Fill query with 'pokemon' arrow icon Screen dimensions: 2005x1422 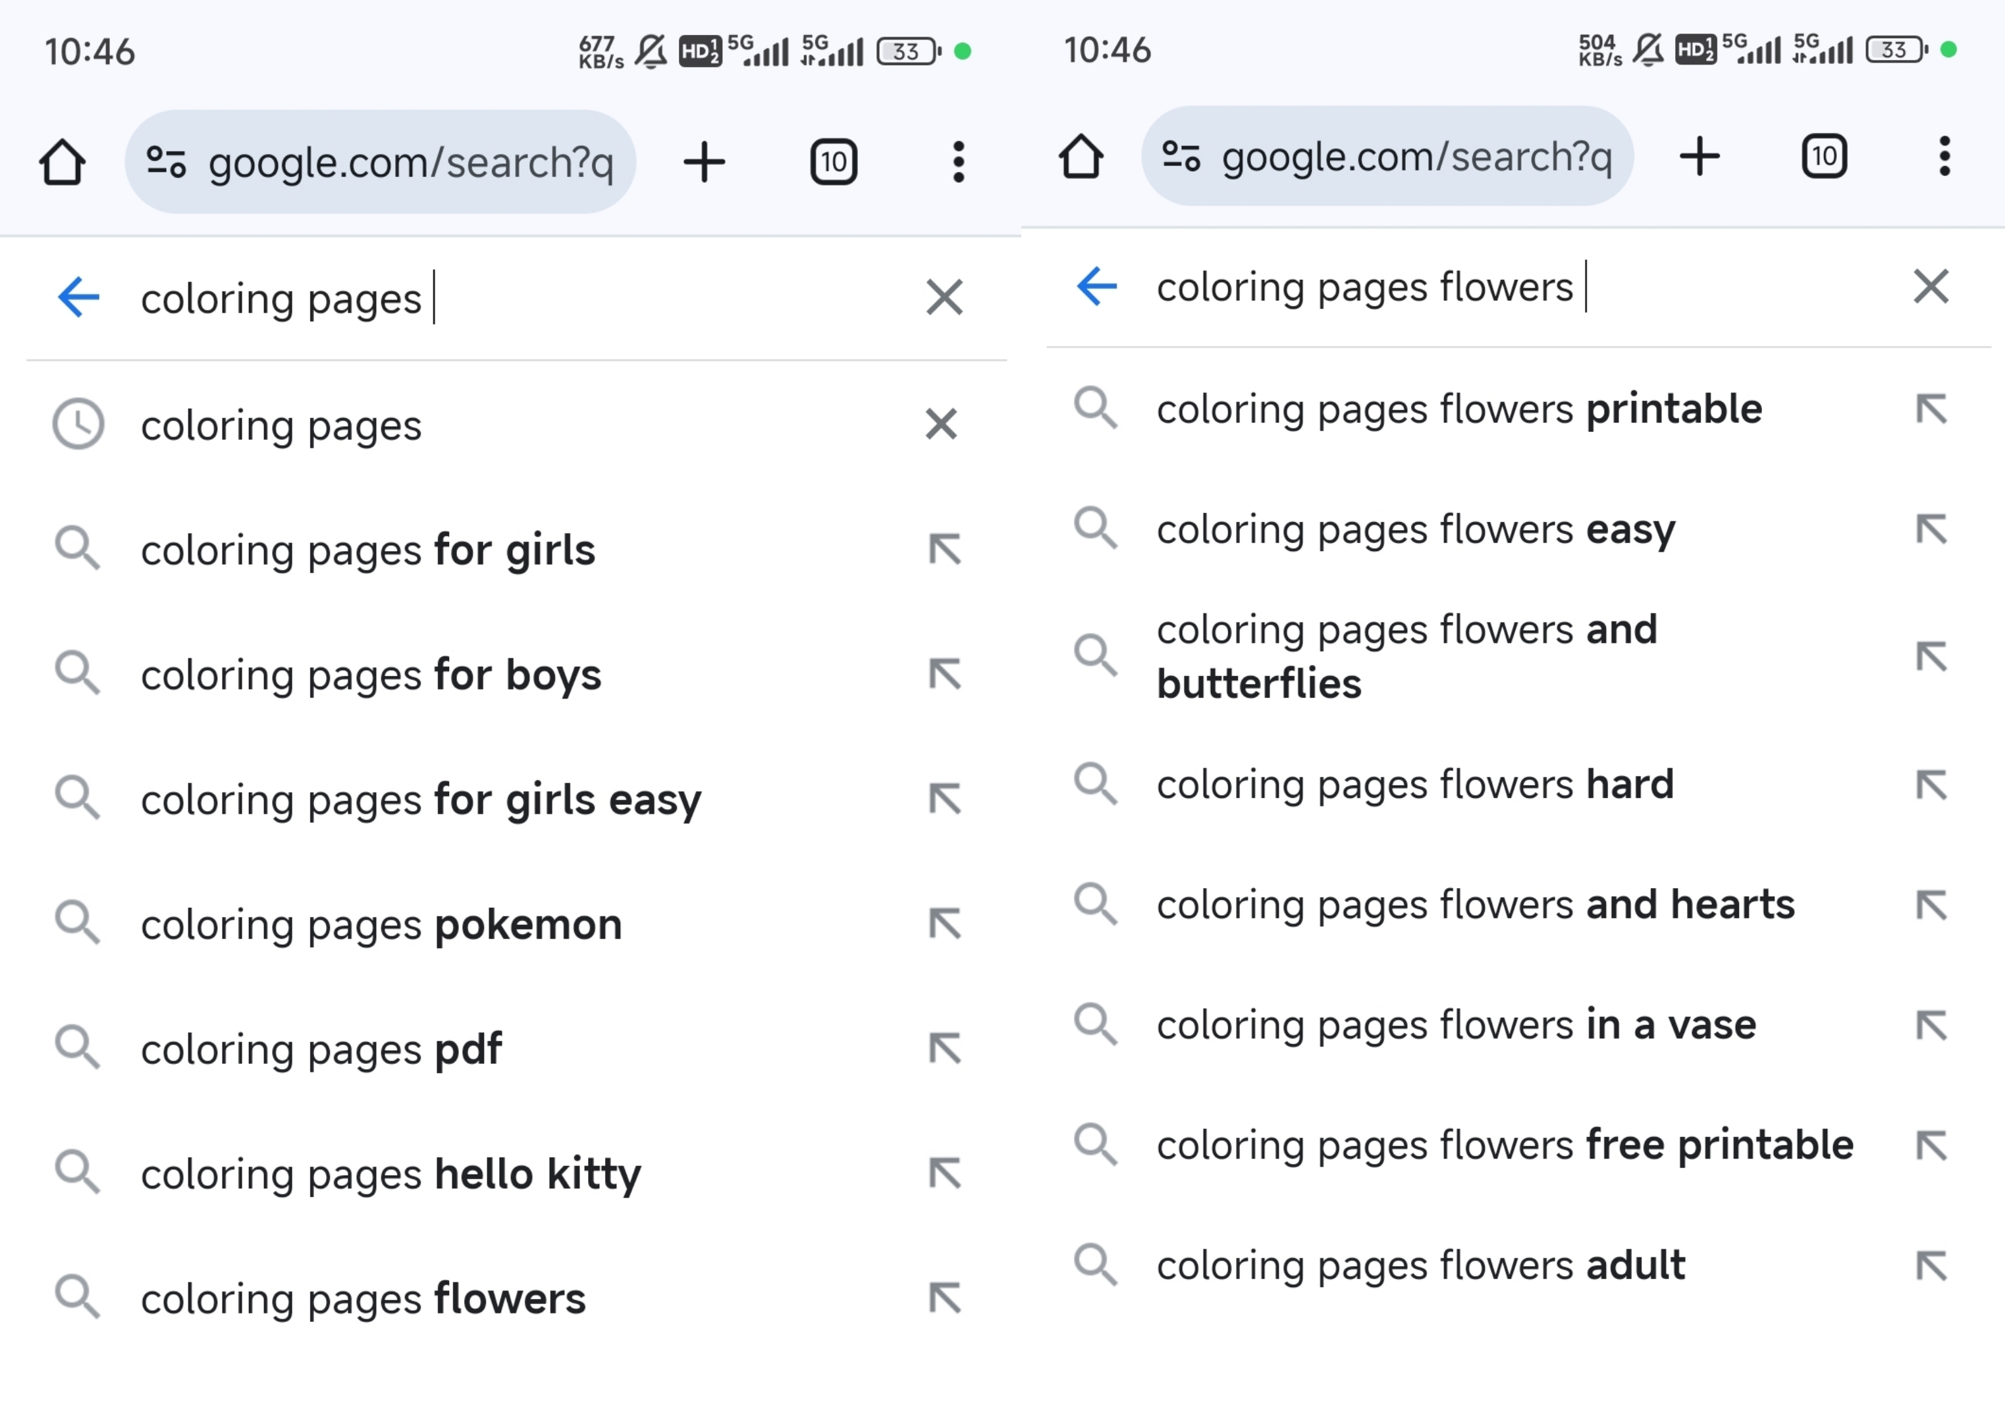coord(945,924)
